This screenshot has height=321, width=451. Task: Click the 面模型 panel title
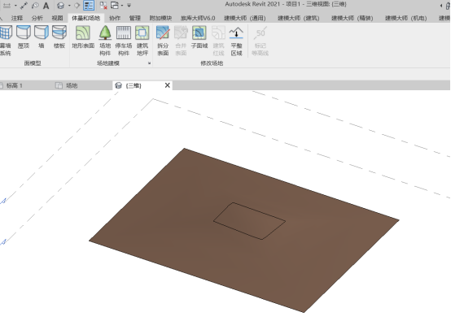click(x=33, y=63)
